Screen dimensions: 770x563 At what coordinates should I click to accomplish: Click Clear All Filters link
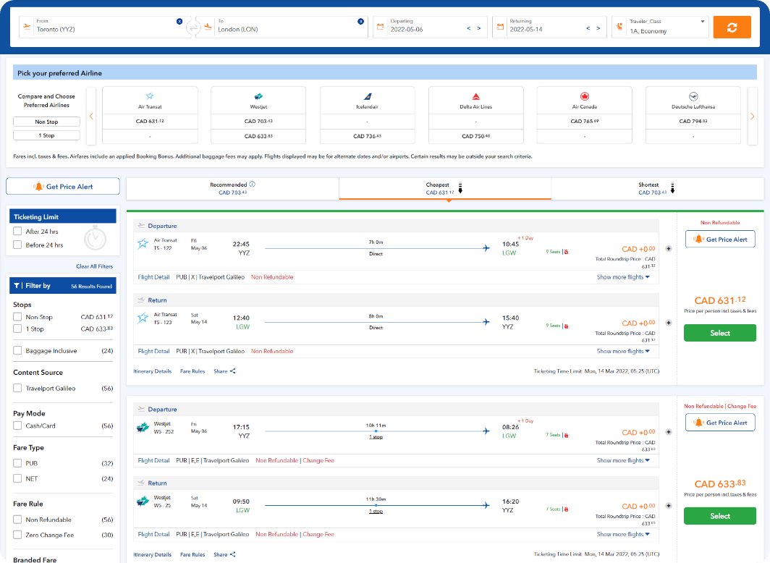tap(94, 266)
